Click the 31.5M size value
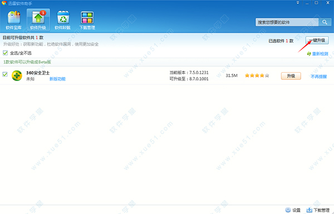The height and width of the screenshot is (214, 334). coord(232,76)
